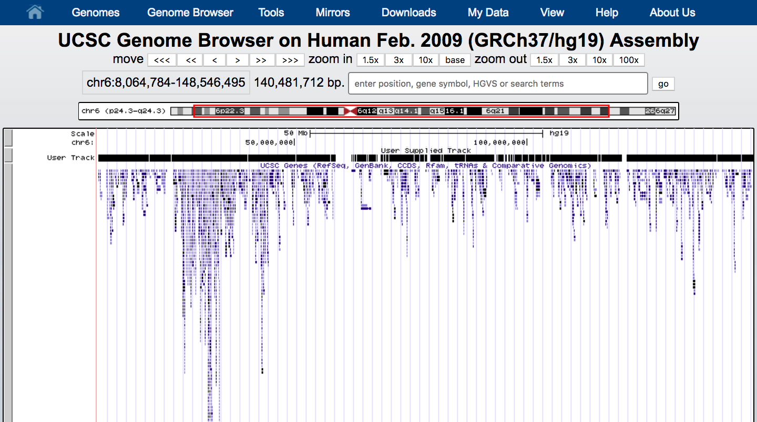The height and width of the screenshot is (422, 757).
Task: Select the q14.1 band on ideogram
Action: pos(406,111)
